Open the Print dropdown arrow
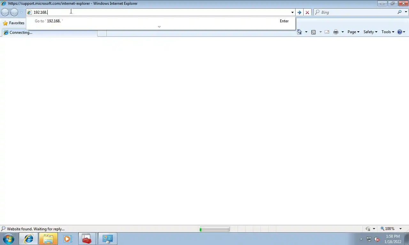Screen dimensions: 409x245 [343, 32]
